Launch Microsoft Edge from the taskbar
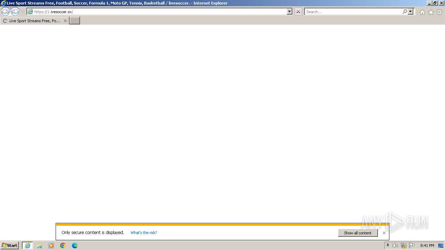Viewport: 445px width, 250px height. (75, 245)
